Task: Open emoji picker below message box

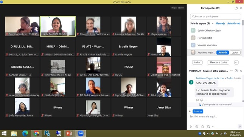Action: click(197, 126)
